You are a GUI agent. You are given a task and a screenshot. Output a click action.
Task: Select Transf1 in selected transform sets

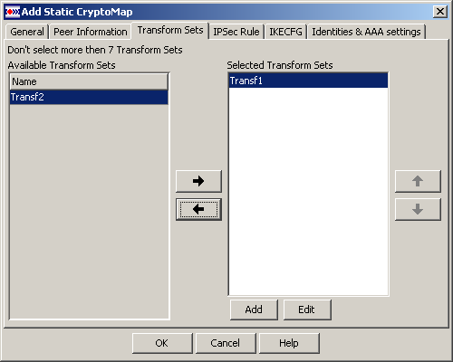tap(308, 81)
